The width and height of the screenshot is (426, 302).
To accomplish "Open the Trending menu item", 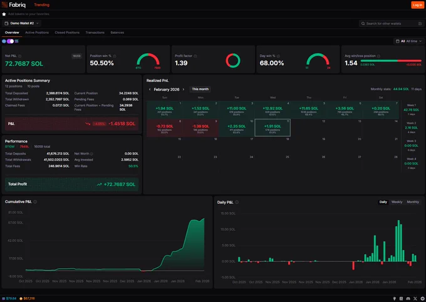I will tap(41, 5).
